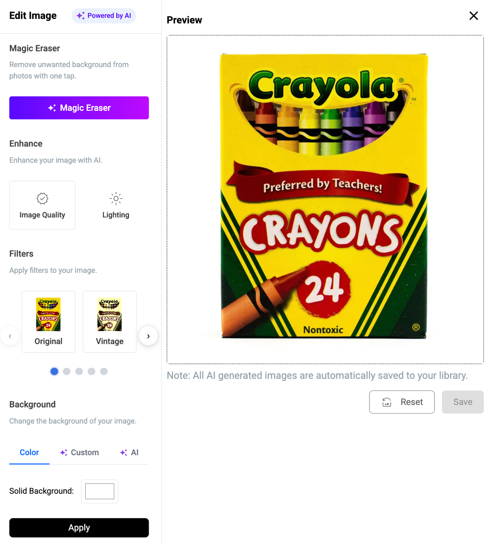Save the edited image
Image resolution: width=489 pixels, height=545 pixels.
coord(463,402)
